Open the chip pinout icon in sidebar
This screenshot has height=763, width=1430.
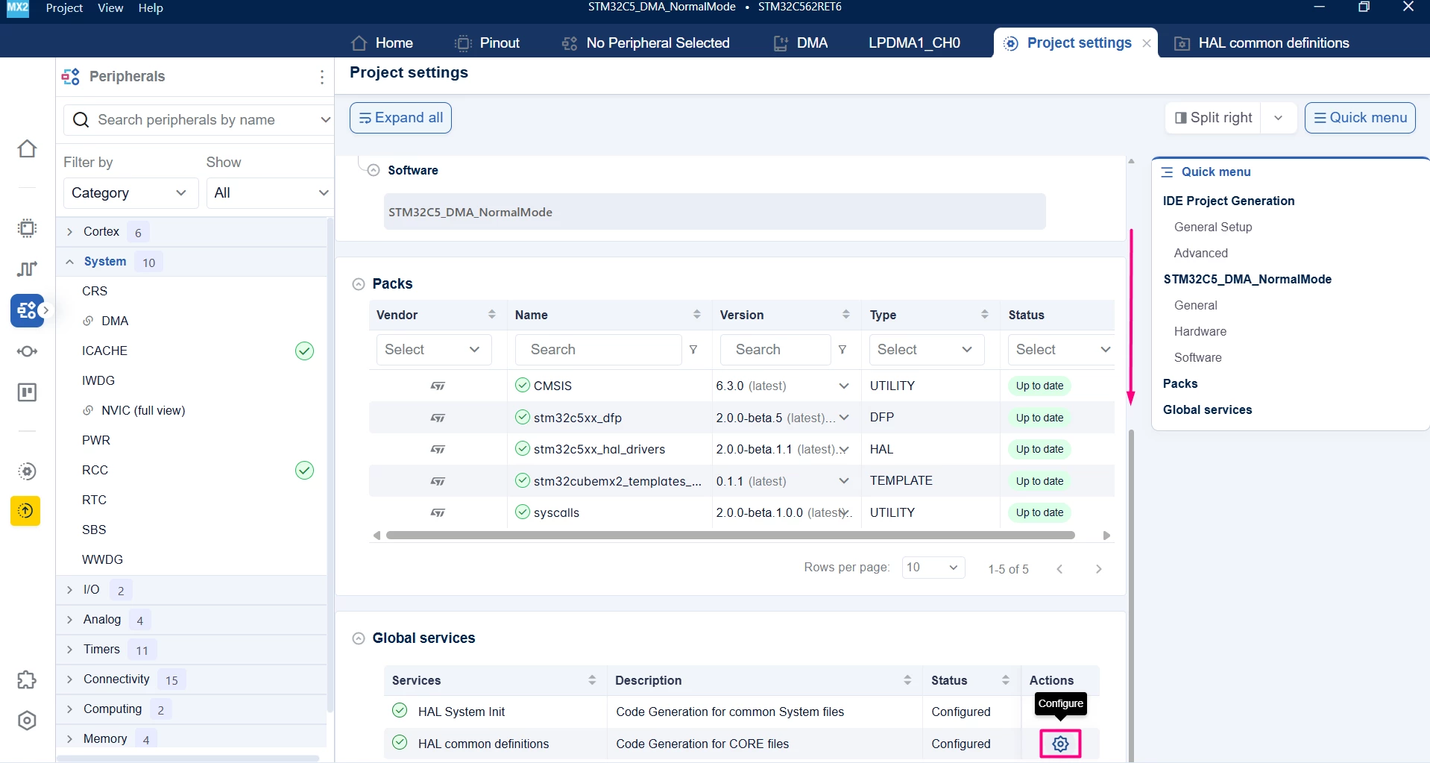click(x=27, y=228)
